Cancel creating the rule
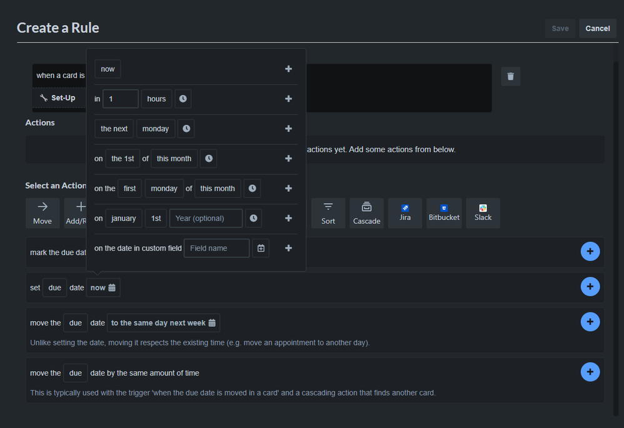 [597, 28]
